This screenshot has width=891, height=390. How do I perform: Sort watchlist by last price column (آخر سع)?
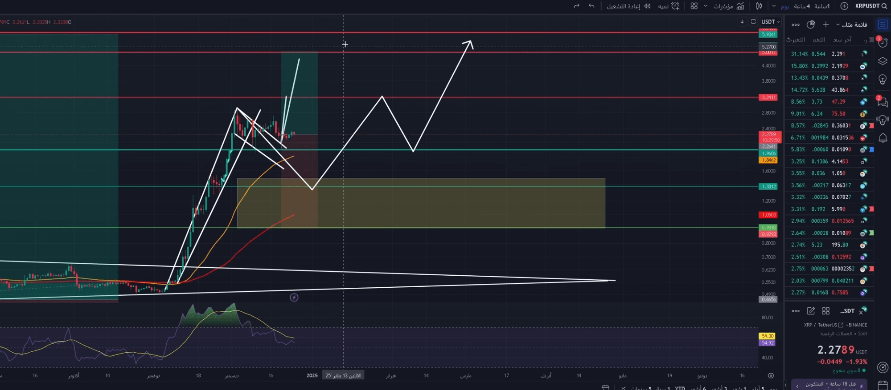pos(842,40)
